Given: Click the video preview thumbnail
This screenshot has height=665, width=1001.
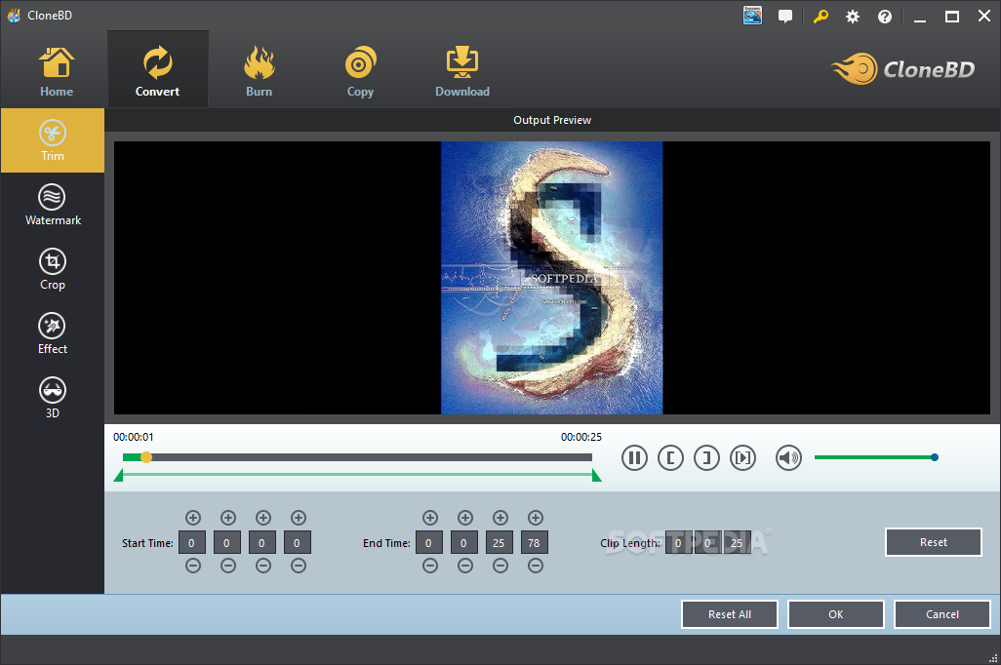Looking at the screenshot, I should click(551, 278).
